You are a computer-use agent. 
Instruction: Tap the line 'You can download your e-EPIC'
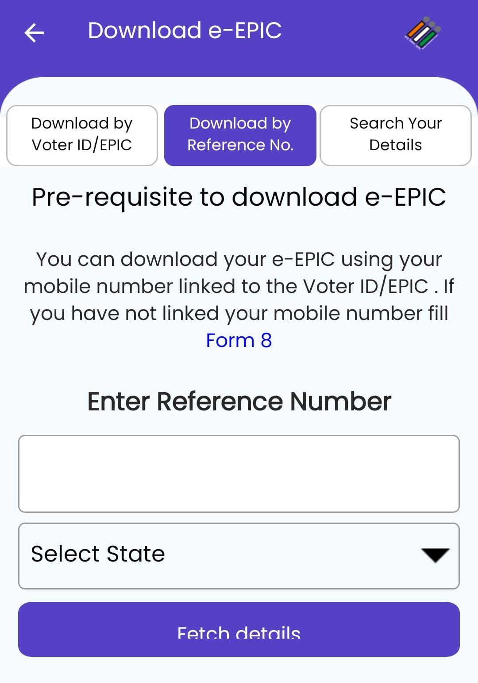[x=239, y=260]
